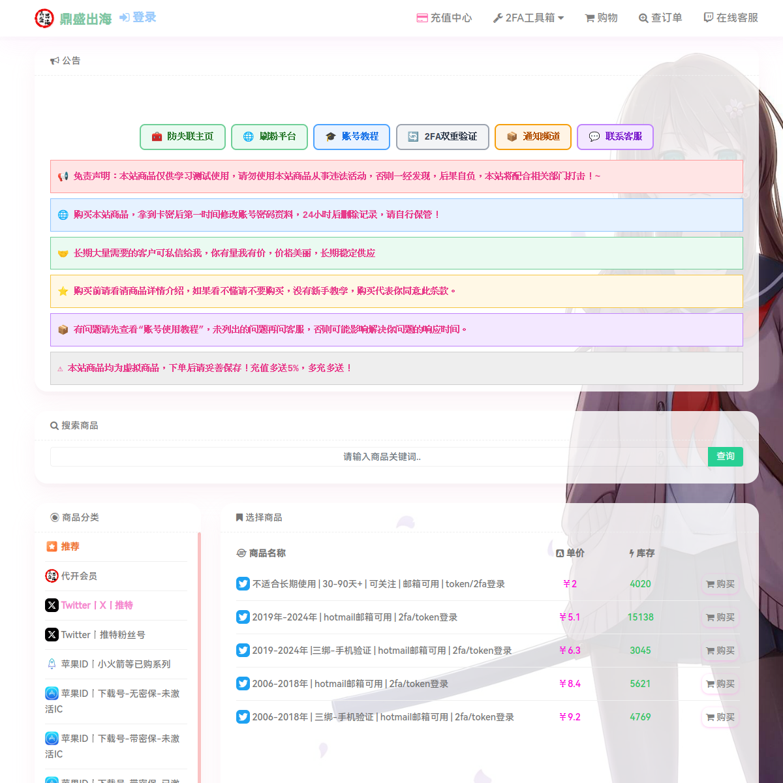Click the green 长期大量需要的客户 notice
783x783 pixels.
(x=397, y=253)
